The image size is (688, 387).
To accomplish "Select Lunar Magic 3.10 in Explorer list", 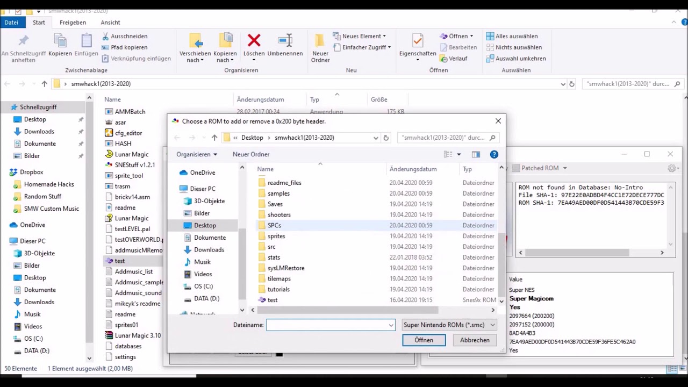I will (x=138, y=335).
